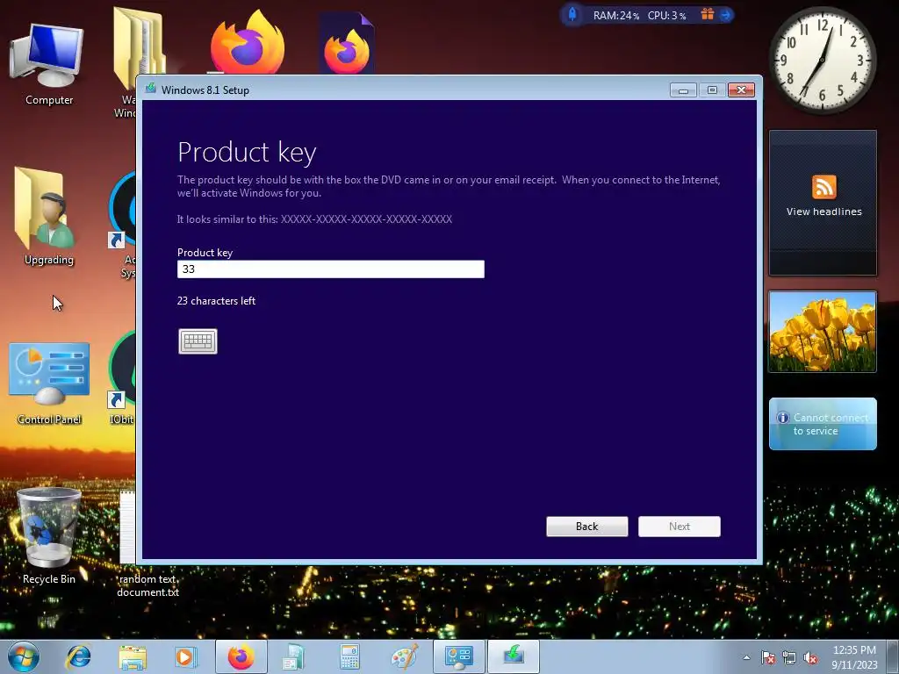Switch to Windows Setup taskbar button
The height and width of the screenshot is (674, 899).
point(514,656)
